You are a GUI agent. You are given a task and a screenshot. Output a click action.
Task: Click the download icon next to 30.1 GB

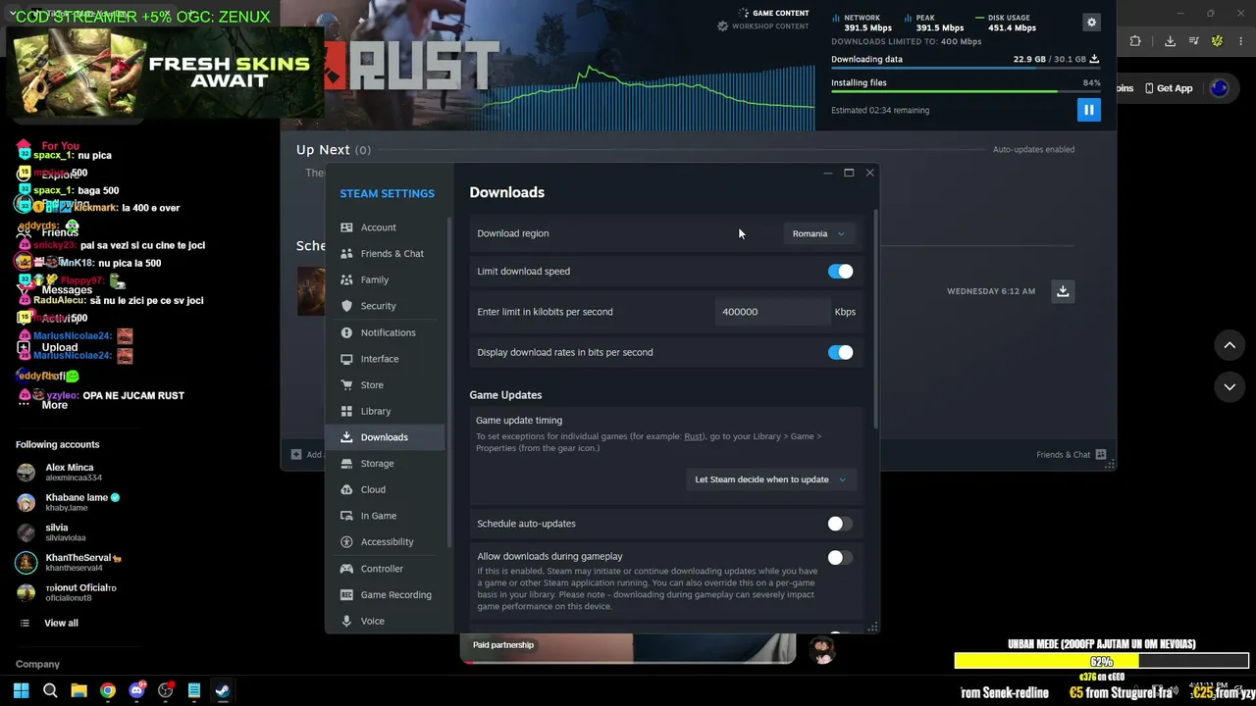coord(1094,59)
